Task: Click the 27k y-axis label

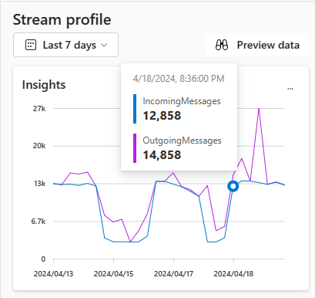Action: click(x=39, y=109)
